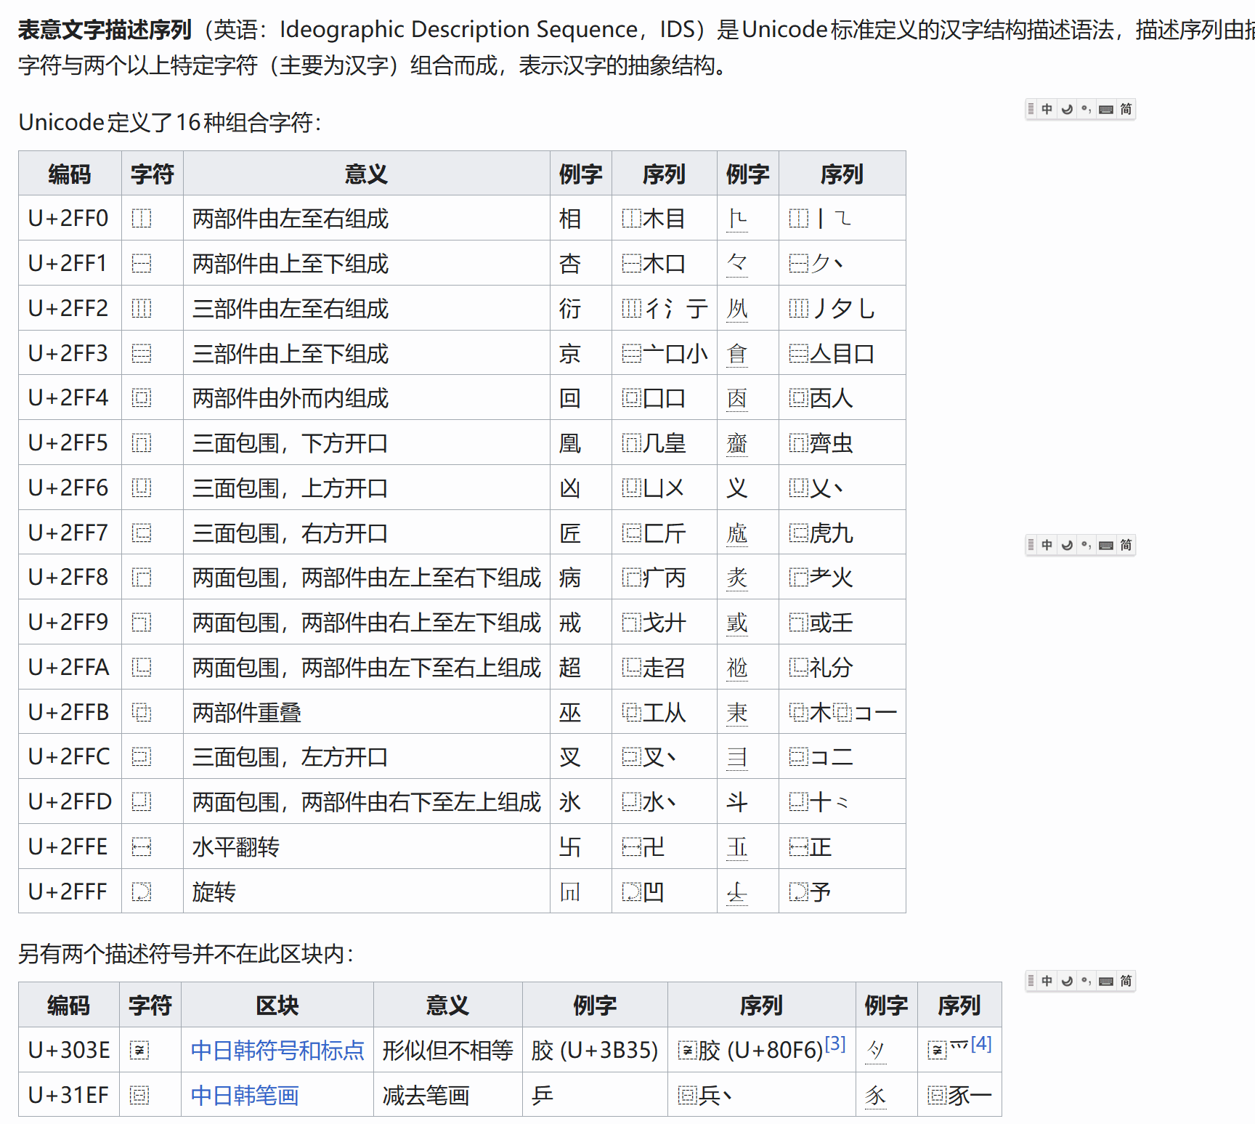The image size is (1255, 1124).
Task: Open the 中日韩符号和标点 link
Action: 277,1050
